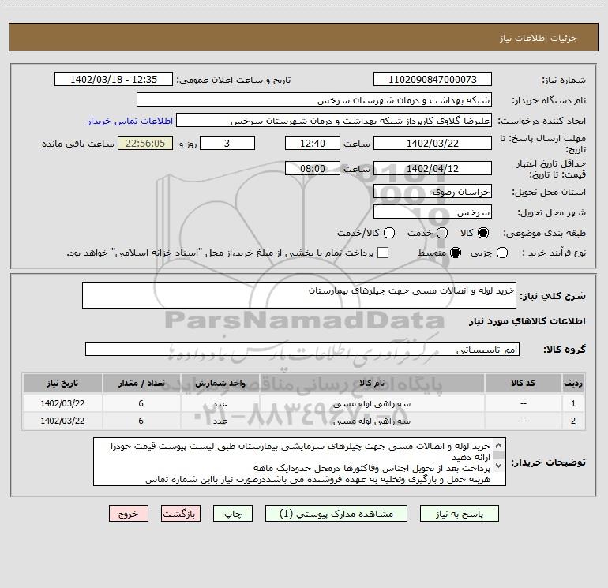This screenshot has width=608, height=588.
Task: Click the announcement date field 1402/03/18 - 12:35
Action: click(114, 80)
